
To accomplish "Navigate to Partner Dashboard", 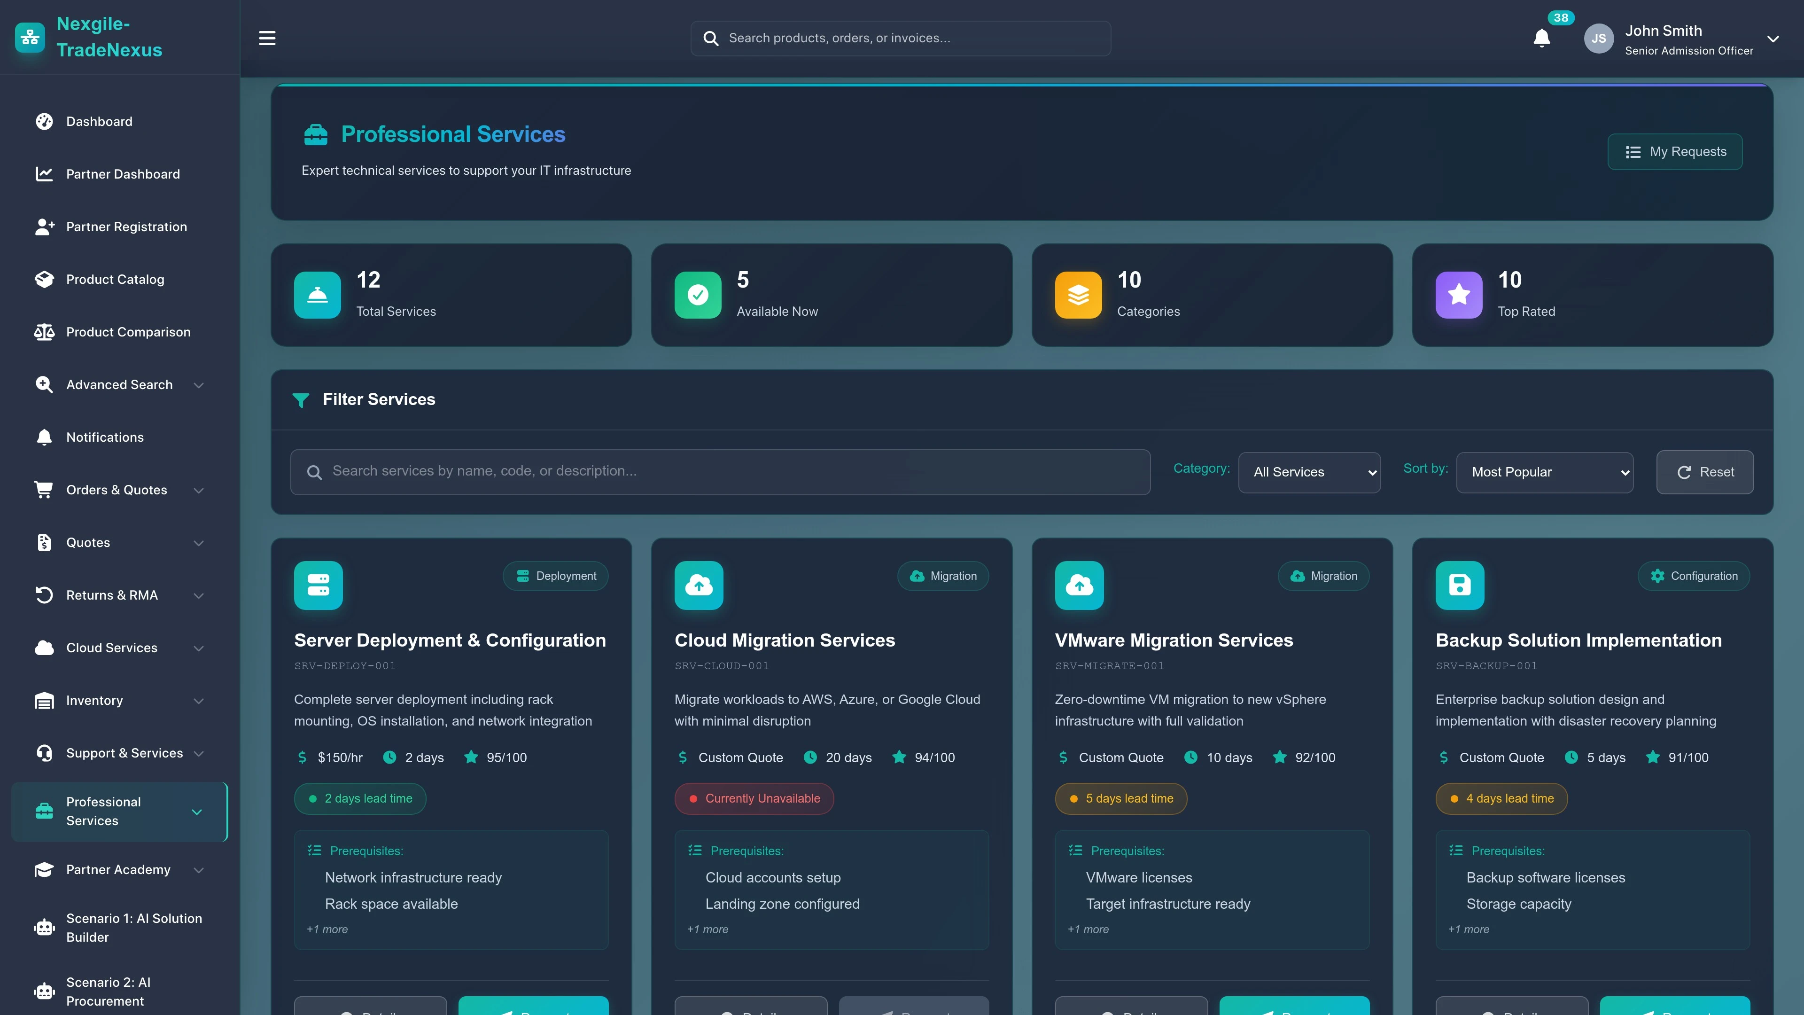I will tap(123, 174).
